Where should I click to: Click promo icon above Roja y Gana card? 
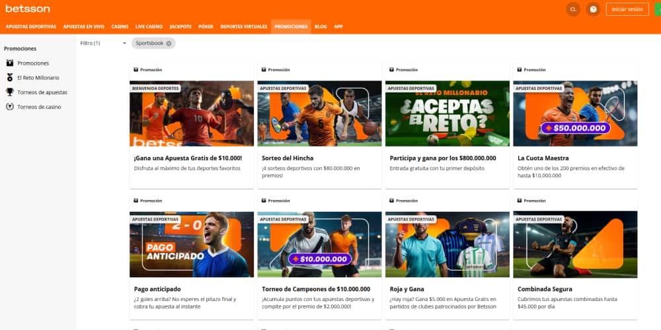pos(391,201)
